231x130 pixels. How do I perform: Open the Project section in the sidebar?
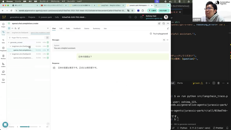coord(3,25)
